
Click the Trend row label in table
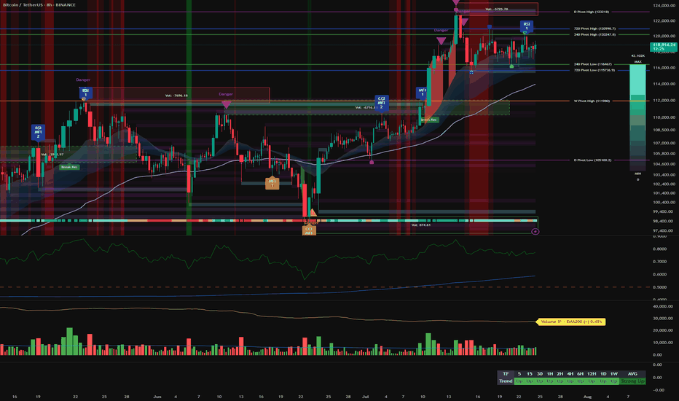506,381
